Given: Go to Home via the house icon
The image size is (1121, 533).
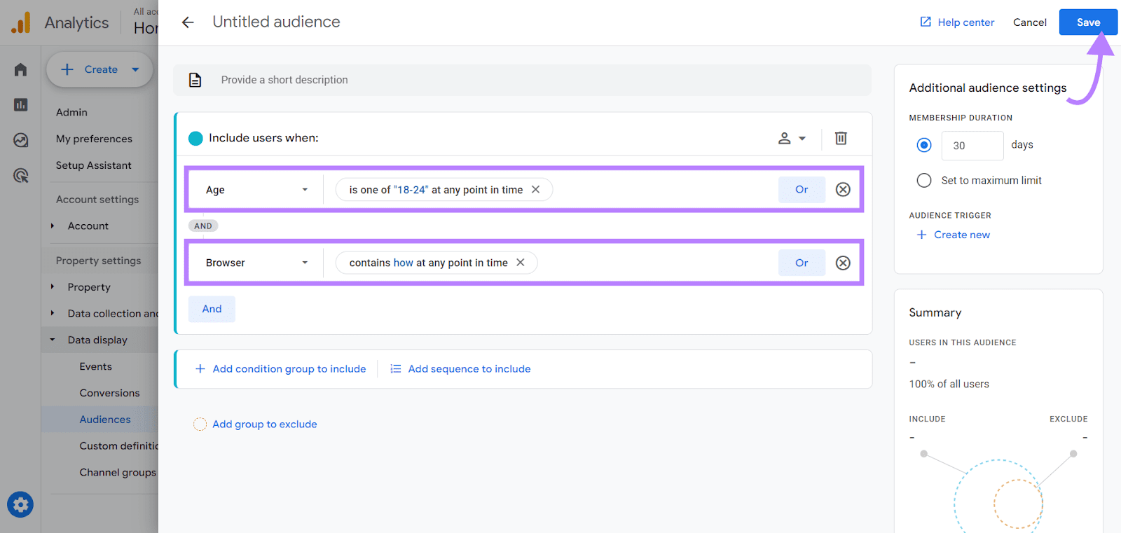Looking at the screenshot, I should [x=20, y=69].
